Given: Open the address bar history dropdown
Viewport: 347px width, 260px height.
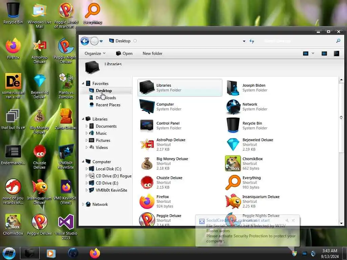Looking at the screenshot, I should pos(244,41).
